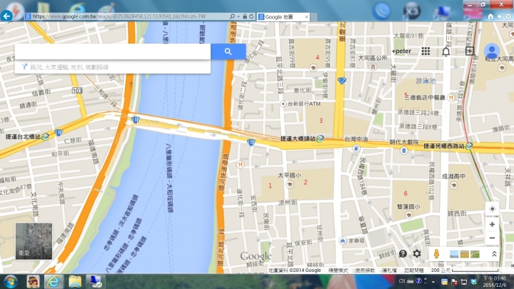This screenshot has width=514, height=289.
Task: Click the Google+ share plus-box icon
Action: 470,51
